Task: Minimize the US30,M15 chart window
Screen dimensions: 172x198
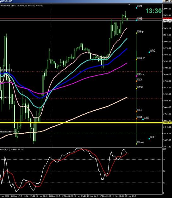Action: tap(164, 1)
